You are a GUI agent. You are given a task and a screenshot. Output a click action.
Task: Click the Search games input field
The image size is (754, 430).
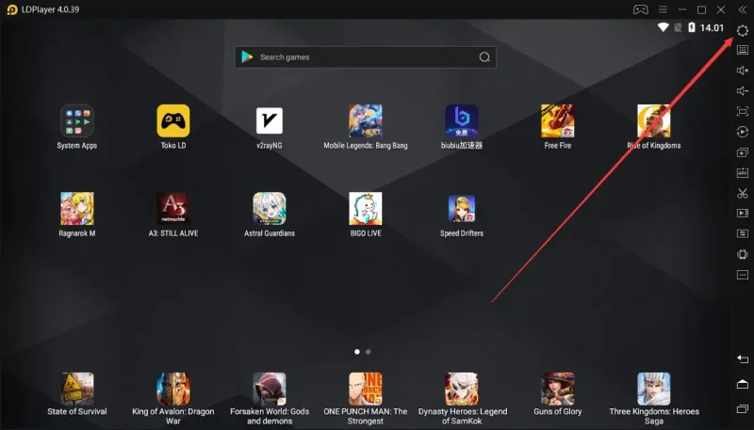pyautogui.click(x=366, y=57)
